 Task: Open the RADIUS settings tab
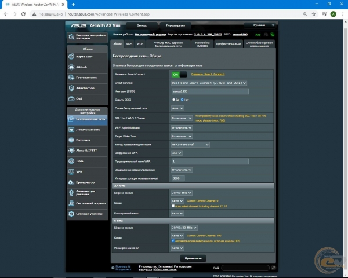click(202, 44)
